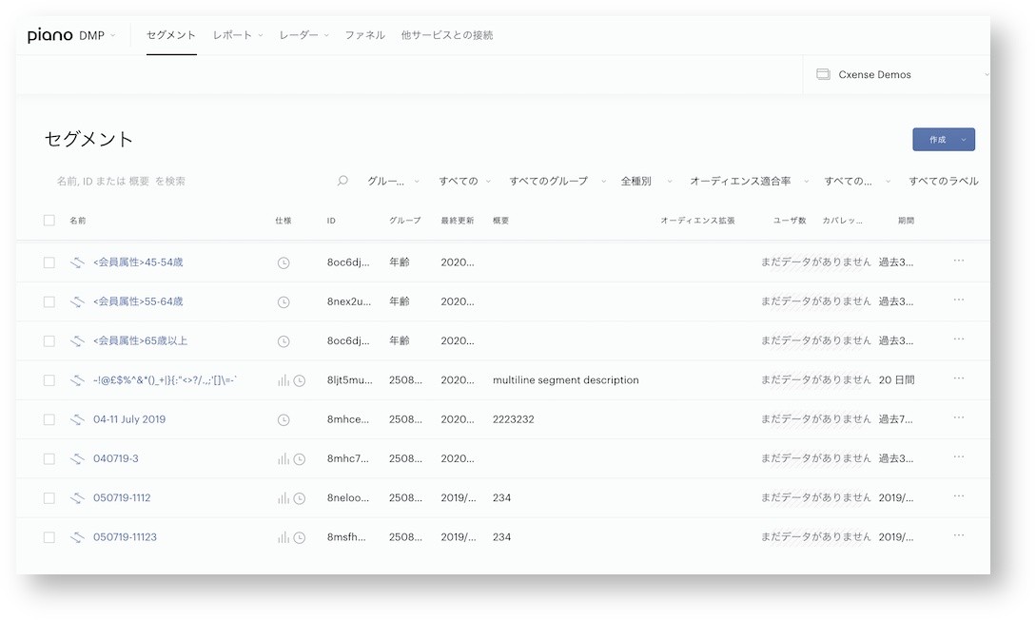Open more options for 040719-3 row
The height and width of the screenshot is (620, 1036).
tap(959, 456)
